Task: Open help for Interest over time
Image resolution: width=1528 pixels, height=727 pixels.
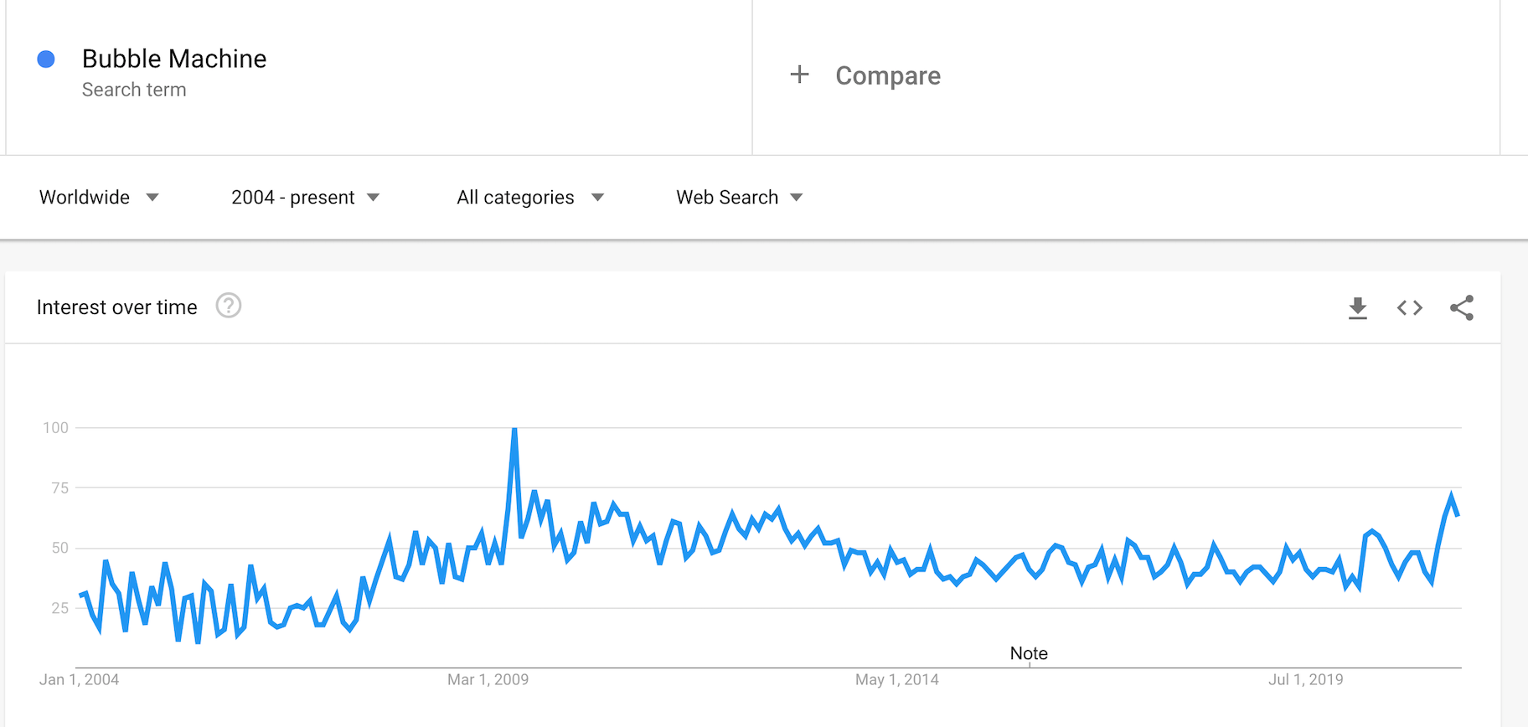Action: tap(229, 307)
